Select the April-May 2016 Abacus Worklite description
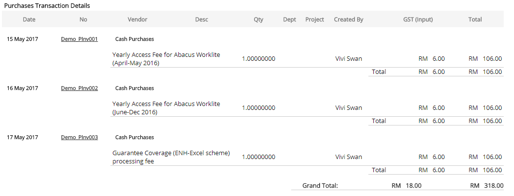514x196 pixels. 166,59
